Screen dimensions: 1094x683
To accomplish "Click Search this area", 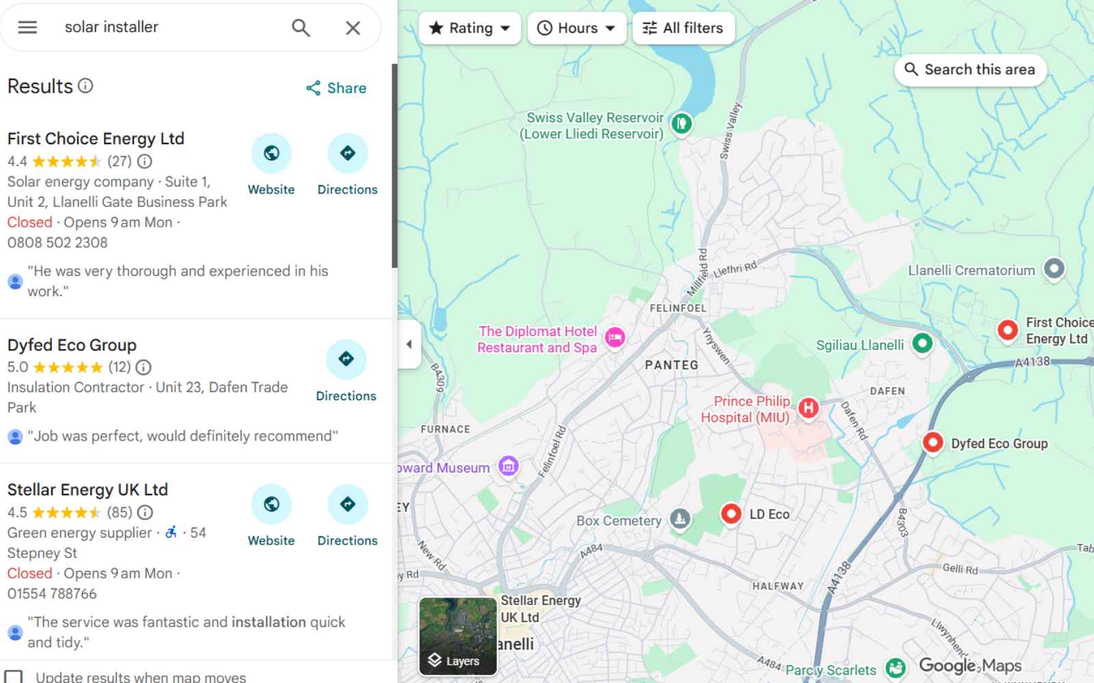I will coord(970,69).
